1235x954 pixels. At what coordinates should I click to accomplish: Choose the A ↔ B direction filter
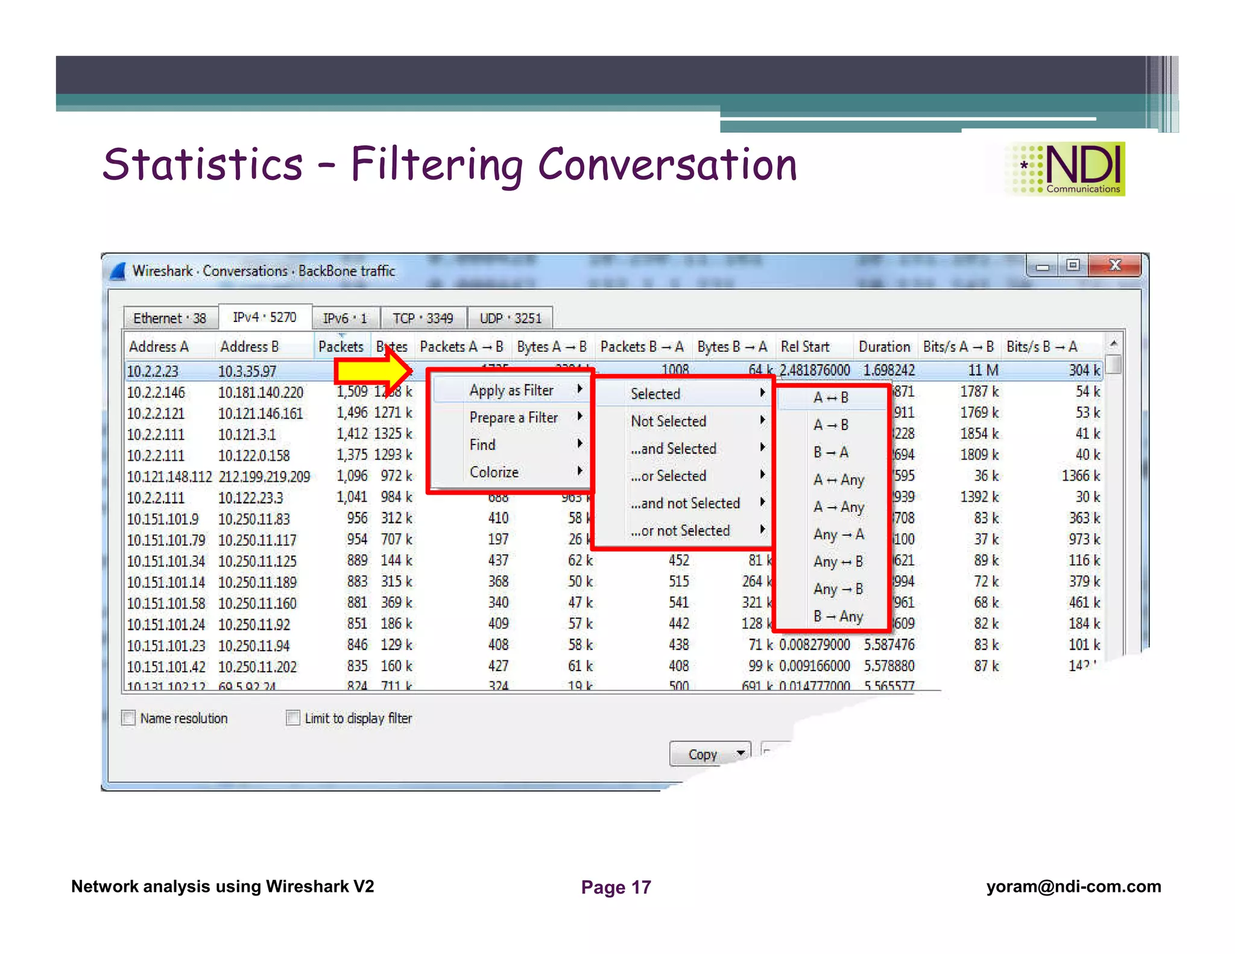tap(832, 397)
